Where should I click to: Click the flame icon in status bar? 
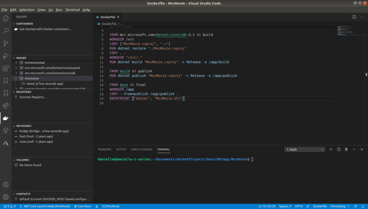pos(97,206)
